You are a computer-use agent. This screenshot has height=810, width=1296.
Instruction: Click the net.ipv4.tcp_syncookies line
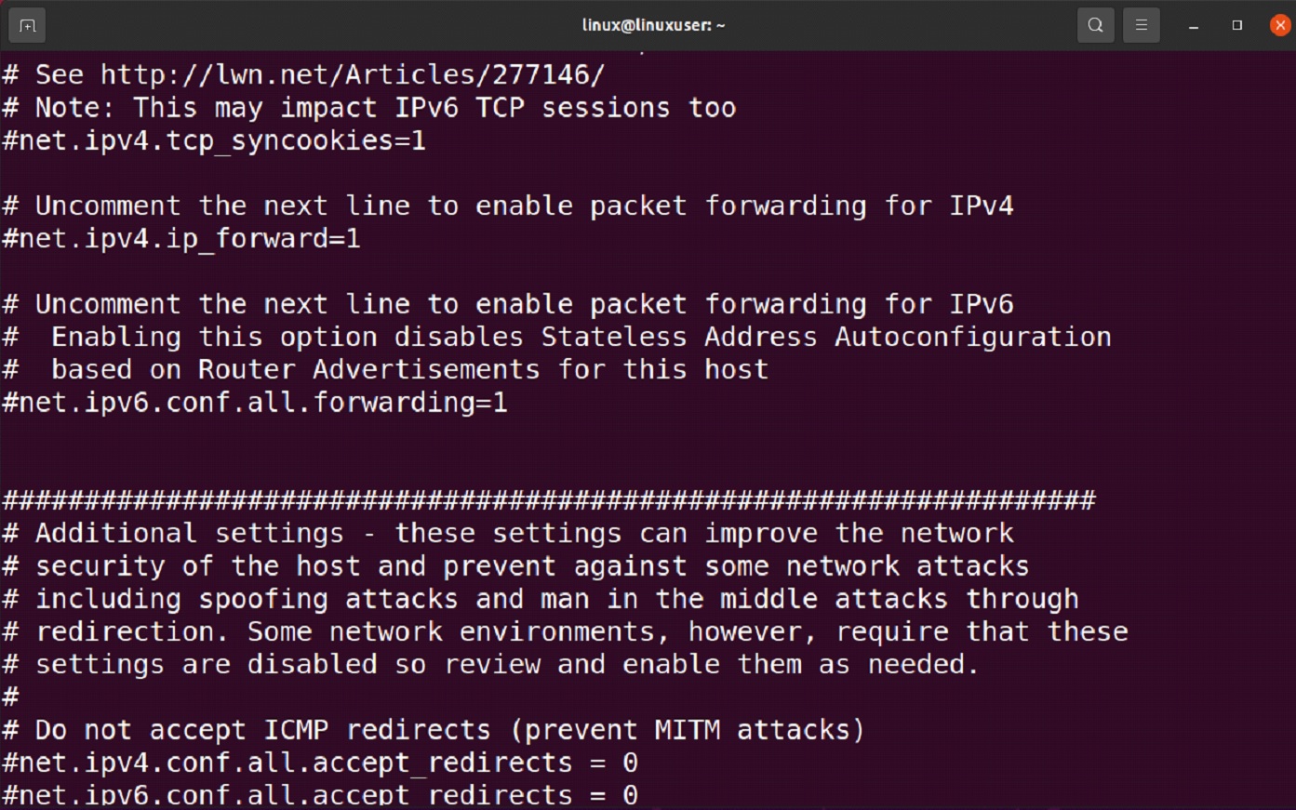click(213, 140)
